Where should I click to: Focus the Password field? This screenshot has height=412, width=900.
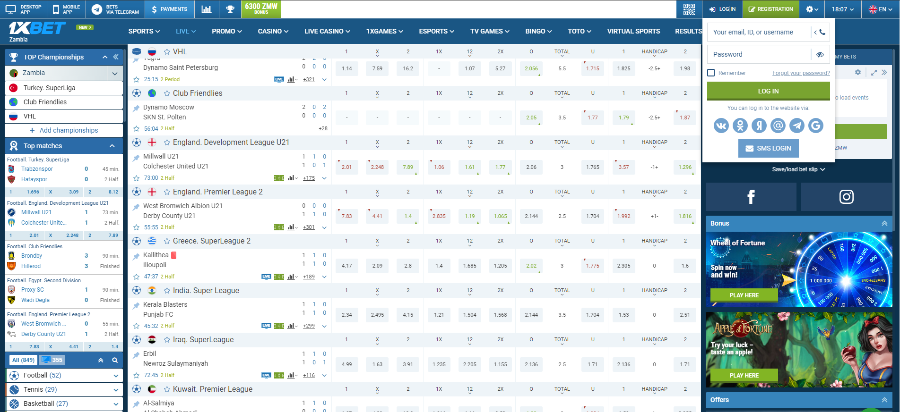(759, 54)
